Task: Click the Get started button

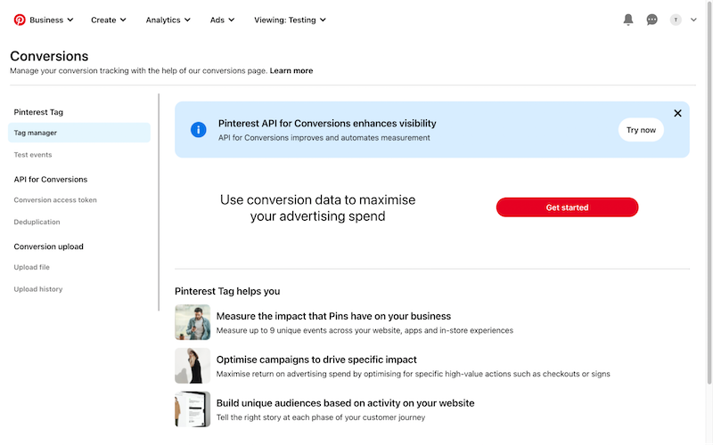Action: [567, 207]
